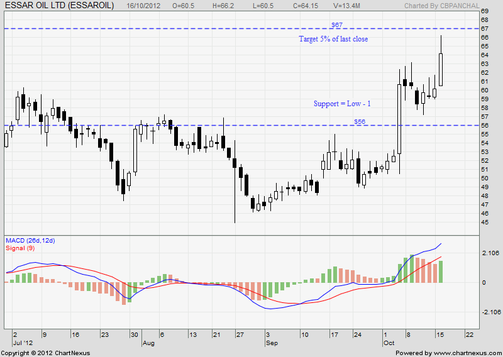Click the $56 support line label
Screen dimensions: 503x357
[x=360, y=121]
